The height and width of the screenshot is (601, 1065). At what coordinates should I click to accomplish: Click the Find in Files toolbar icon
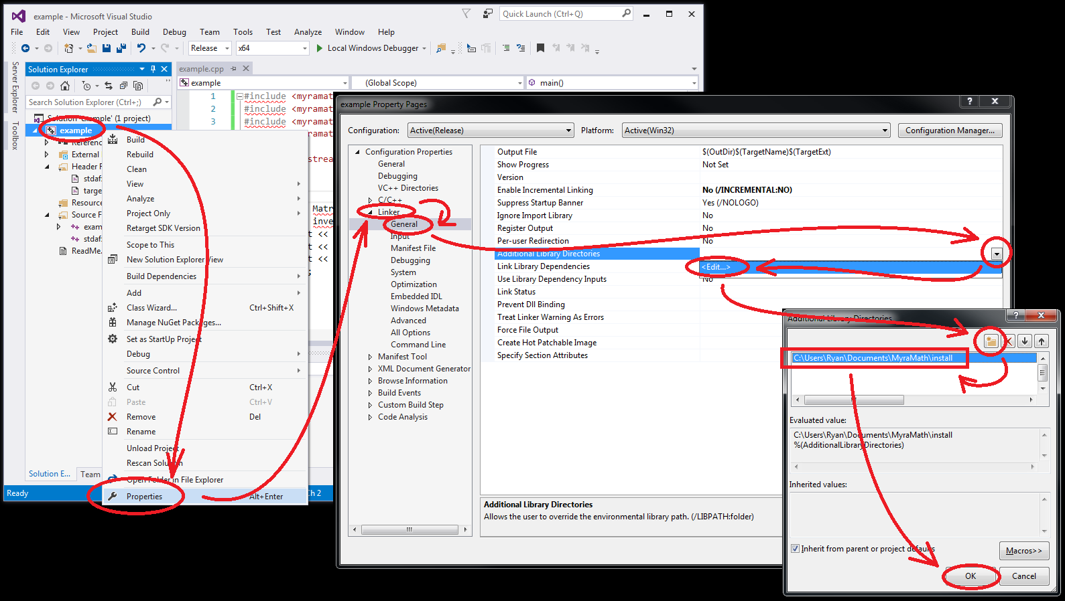tap(441, 48)
